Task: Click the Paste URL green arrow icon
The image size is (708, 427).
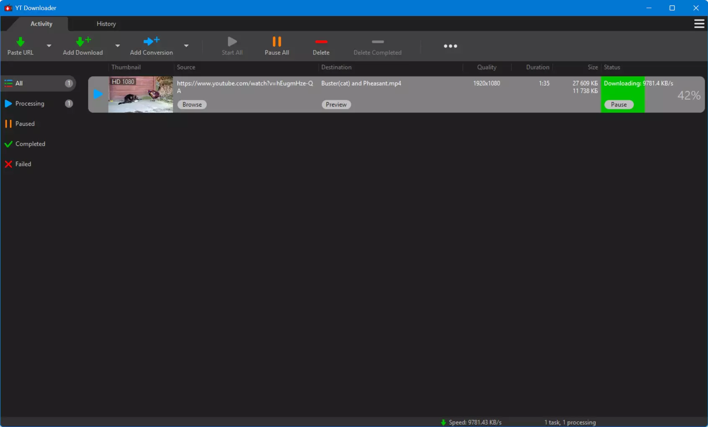Action: pos(20,41)
